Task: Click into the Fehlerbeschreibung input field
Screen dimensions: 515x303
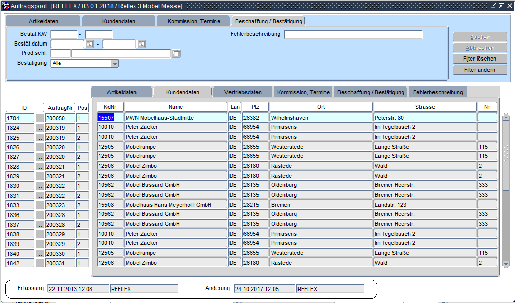Action: click(x=353, y=35)
